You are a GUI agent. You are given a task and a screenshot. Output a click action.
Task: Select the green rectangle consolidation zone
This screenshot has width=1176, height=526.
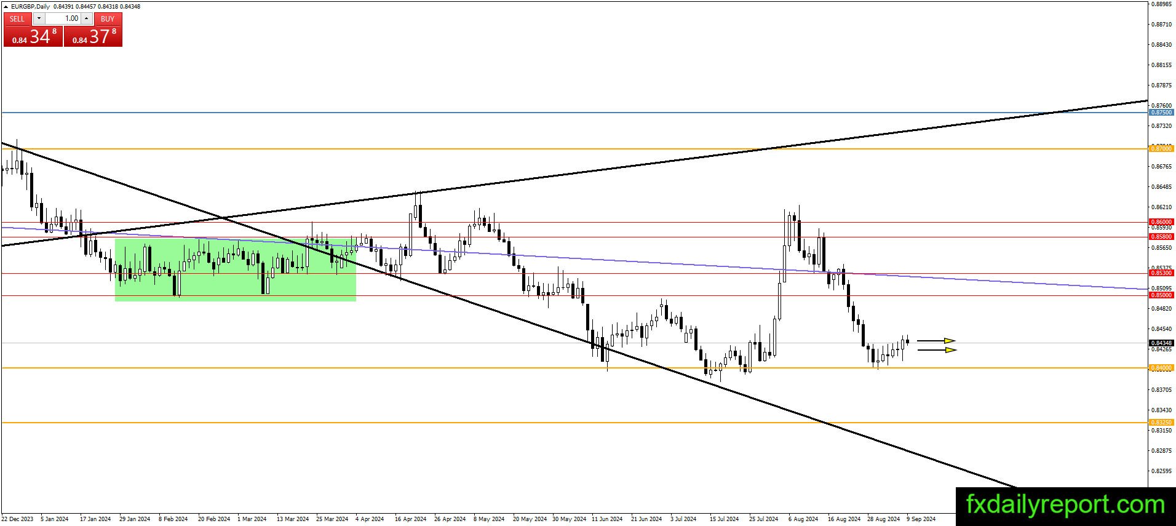[x=236, y=269]
